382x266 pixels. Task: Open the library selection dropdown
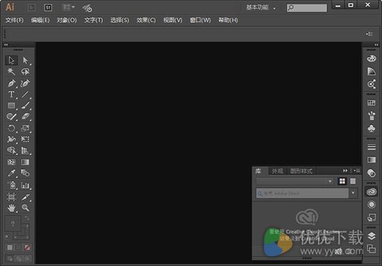tap(294, 181)
